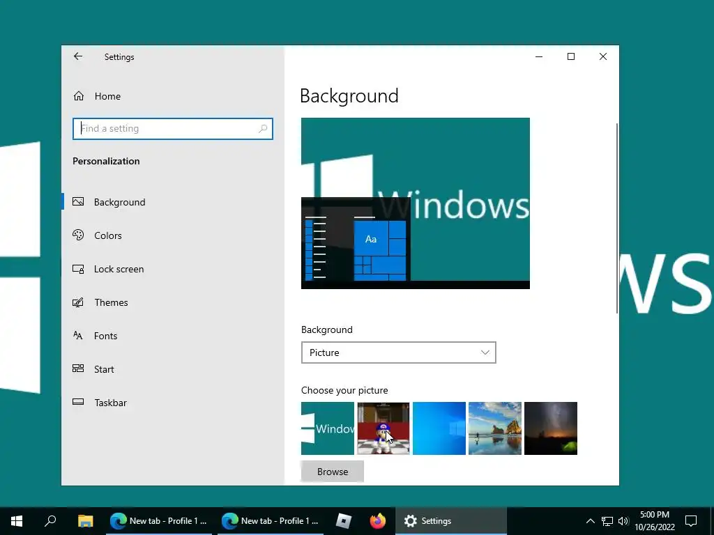The height and width of the screenshot is (535, 714).
Task: Choose the beach rocks wallpaper thumbnail
Action: point(495,428)
